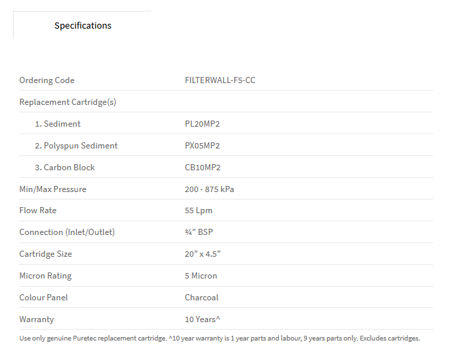This screenshot has height=363, width=461.
Task: Click the 3. Carbon Block label
Action: [65, 168]
